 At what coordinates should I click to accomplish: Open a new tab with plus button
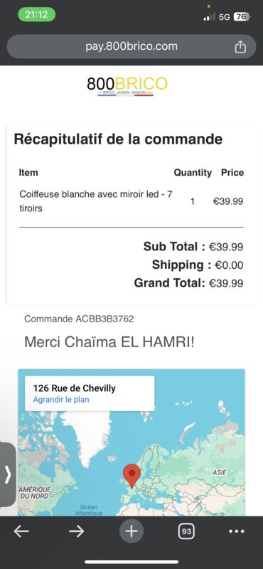tap(131, 531)
